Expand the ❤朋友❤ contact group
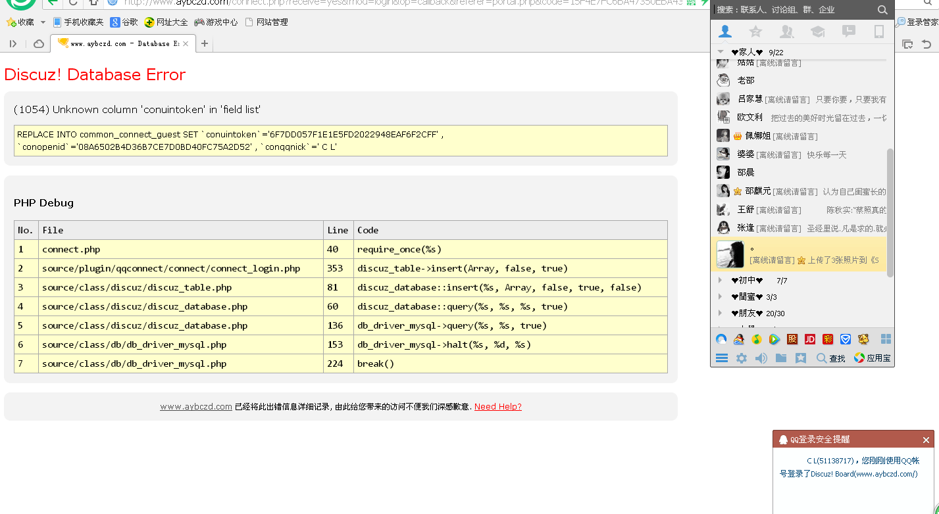 (721, 314)
